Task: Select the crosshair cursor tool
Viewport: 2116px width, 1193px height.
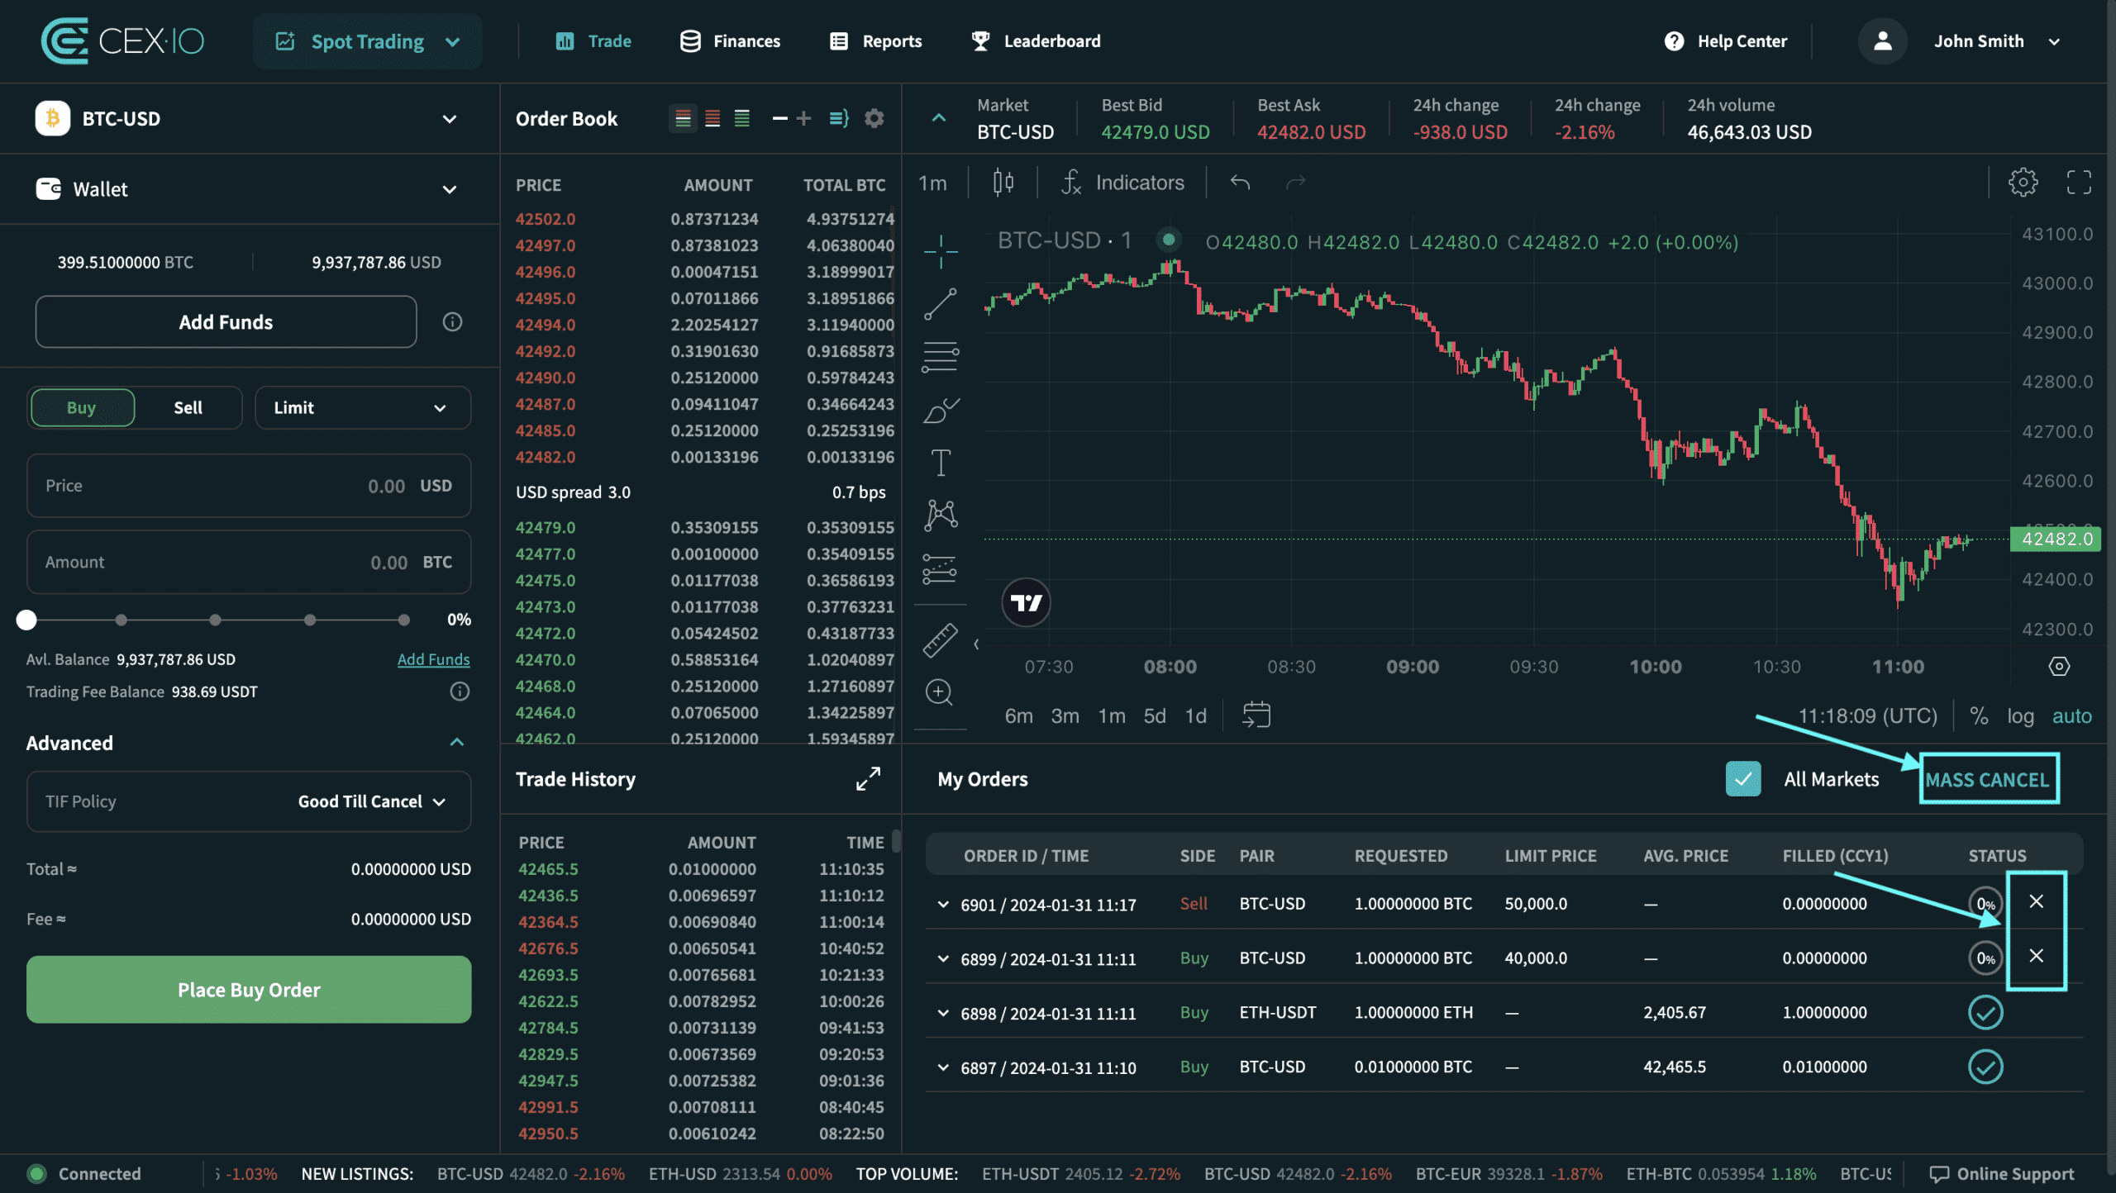Action: tap(941, 251)
